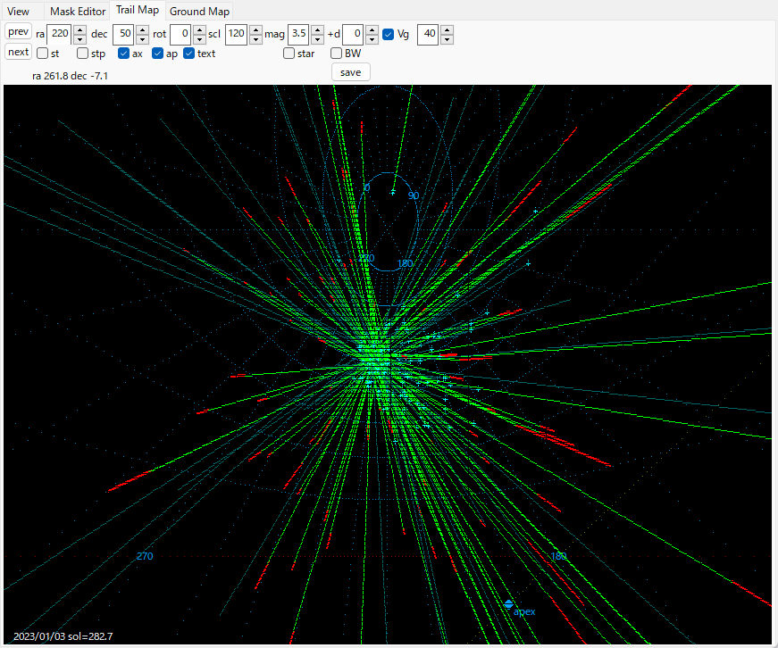Click the apex marker on the map
The height and width of the screenshot is (648, 778).
509,604
